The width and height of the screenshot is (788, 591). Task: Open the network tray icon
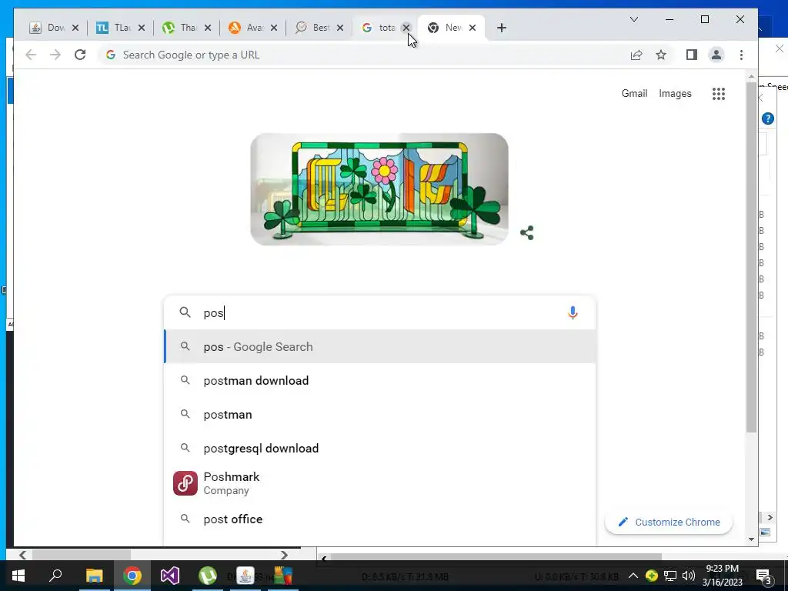coord(670,576)
